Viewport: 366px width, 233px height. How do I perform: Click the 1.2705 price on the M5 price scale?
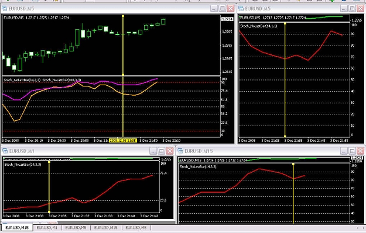(227, 32)
